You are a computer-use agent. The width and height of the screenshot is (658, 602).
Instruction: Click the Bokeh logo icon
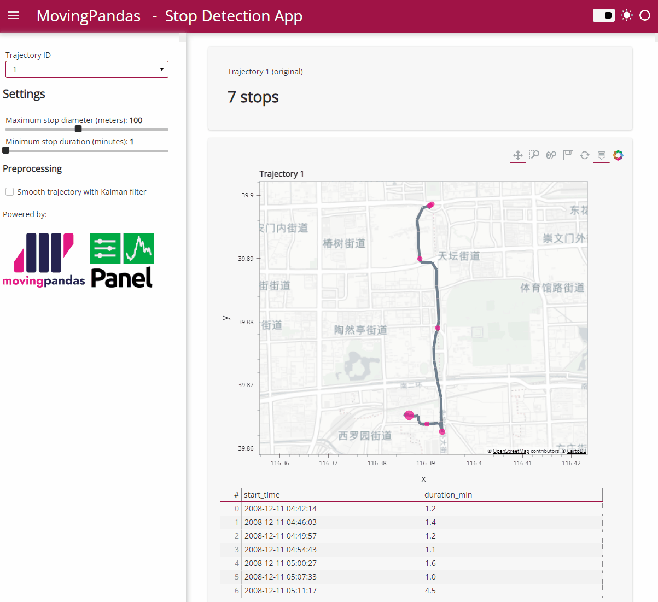618,155
